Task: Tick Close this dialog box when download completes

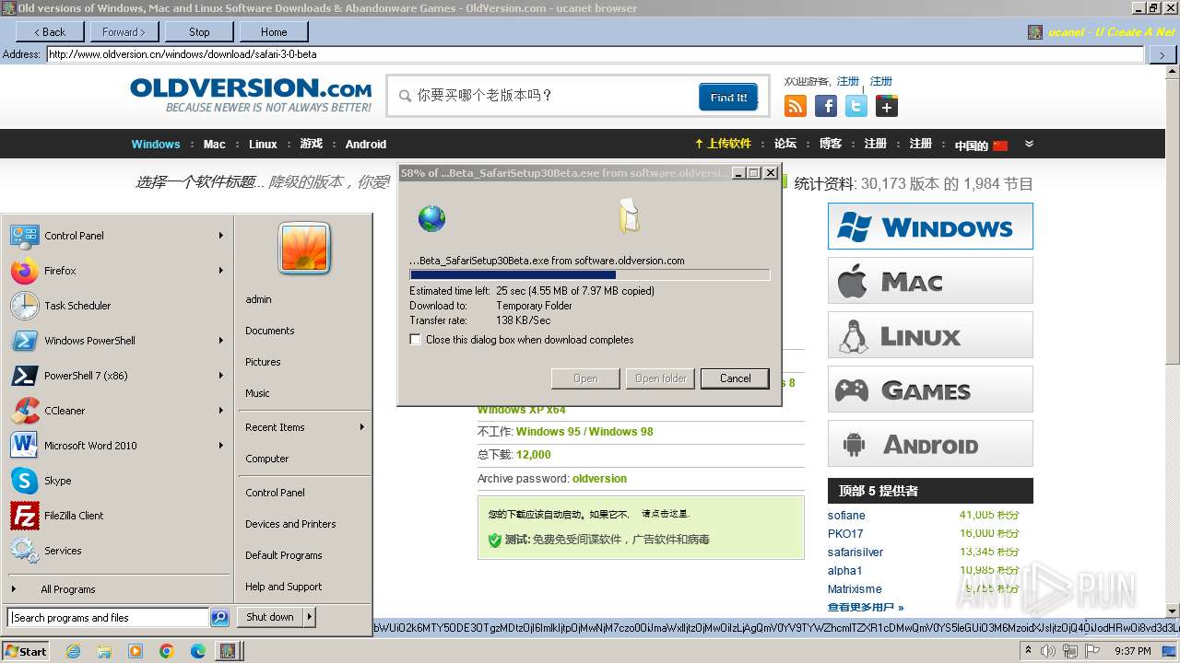Action: pos(416,340)
